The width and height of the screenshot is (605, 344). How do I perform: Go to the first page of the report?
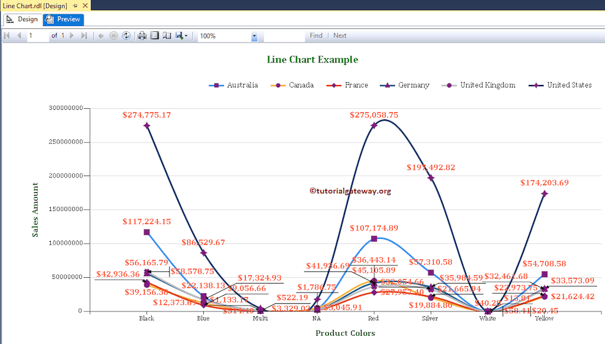pos(8,35)
